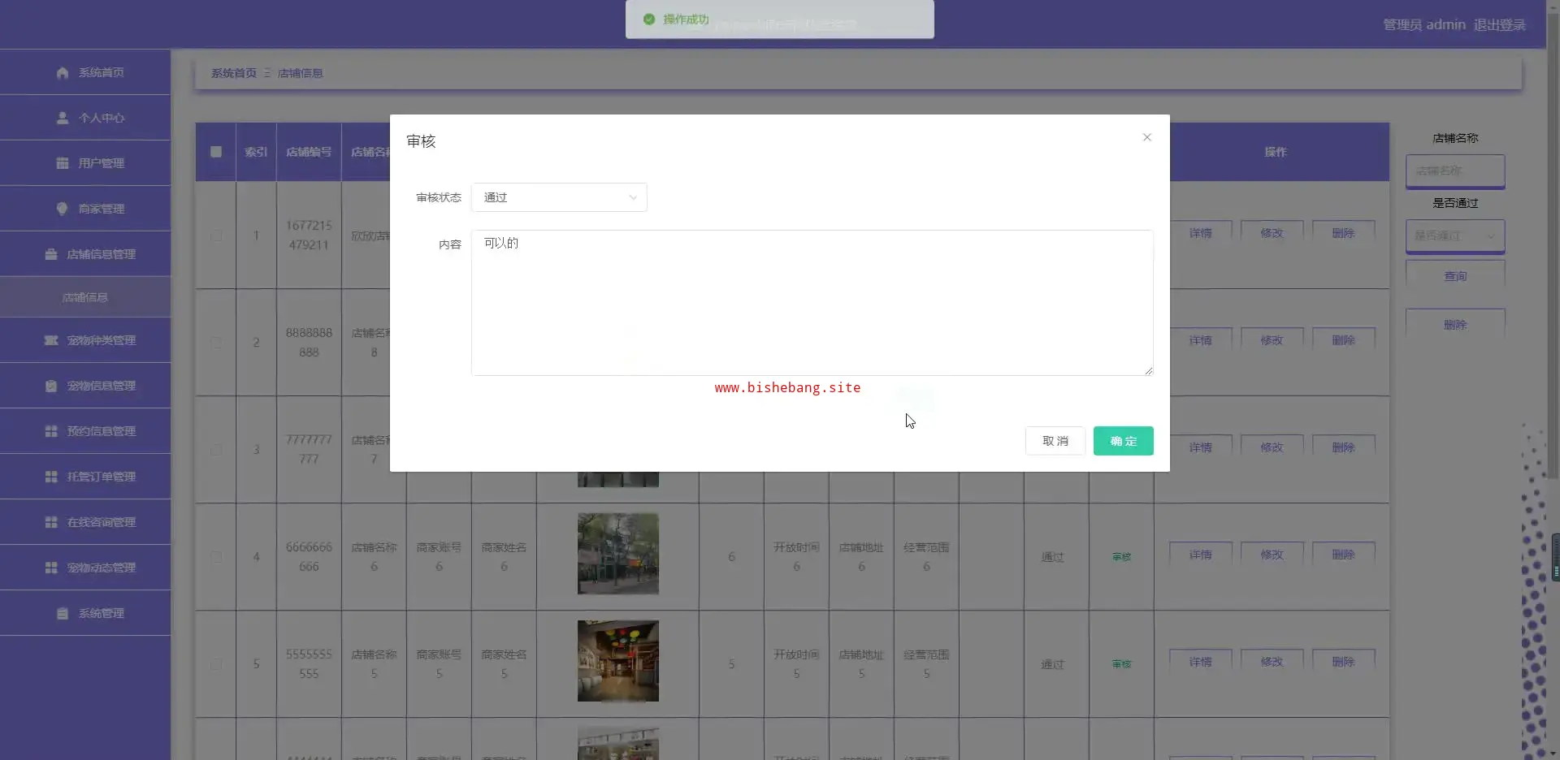
Task: Tick the checkbox for row 1
Action: coord(216,235)
